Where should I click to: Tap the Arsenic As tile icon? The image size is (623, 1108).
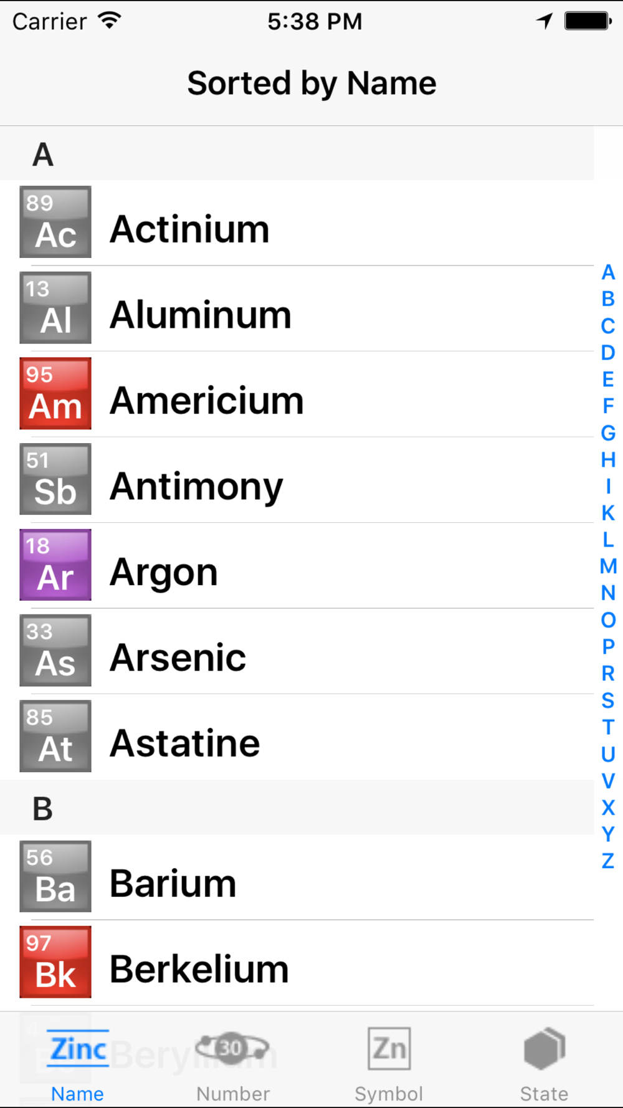click(x=55, y=651)
